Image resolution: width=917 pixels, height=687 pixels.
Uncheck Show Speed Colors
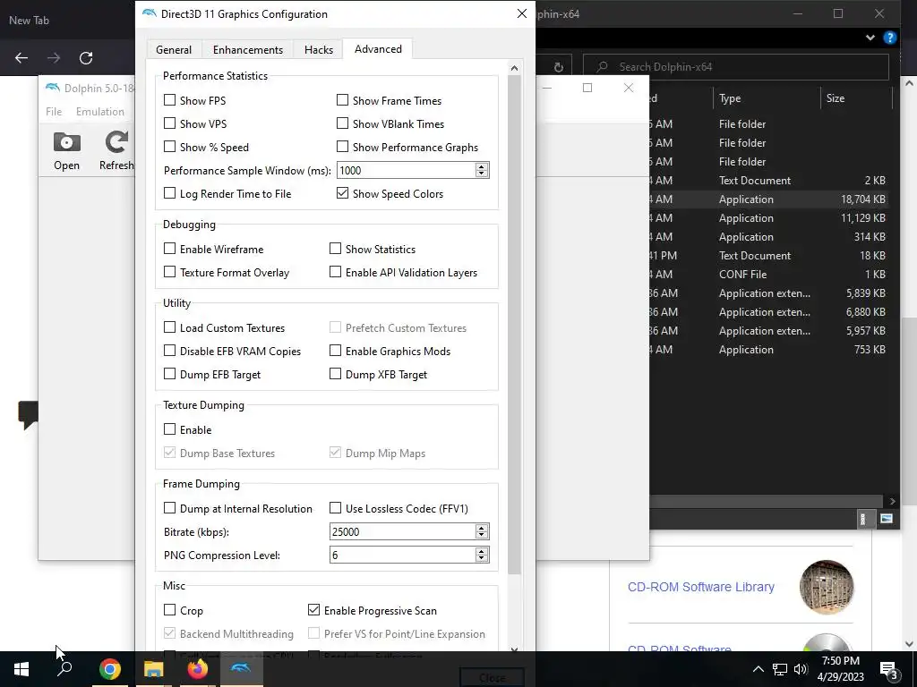click(343, 193)
